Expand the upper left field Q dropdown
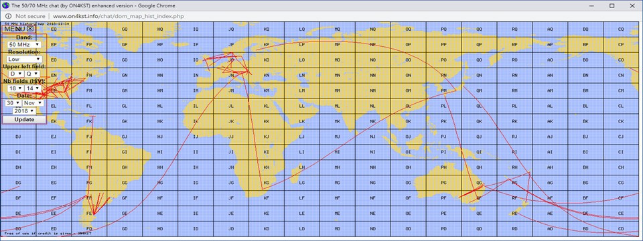Image resolution: width=643 pixels, height=241 pixels. pyautogui.click(x=32, y=74)
